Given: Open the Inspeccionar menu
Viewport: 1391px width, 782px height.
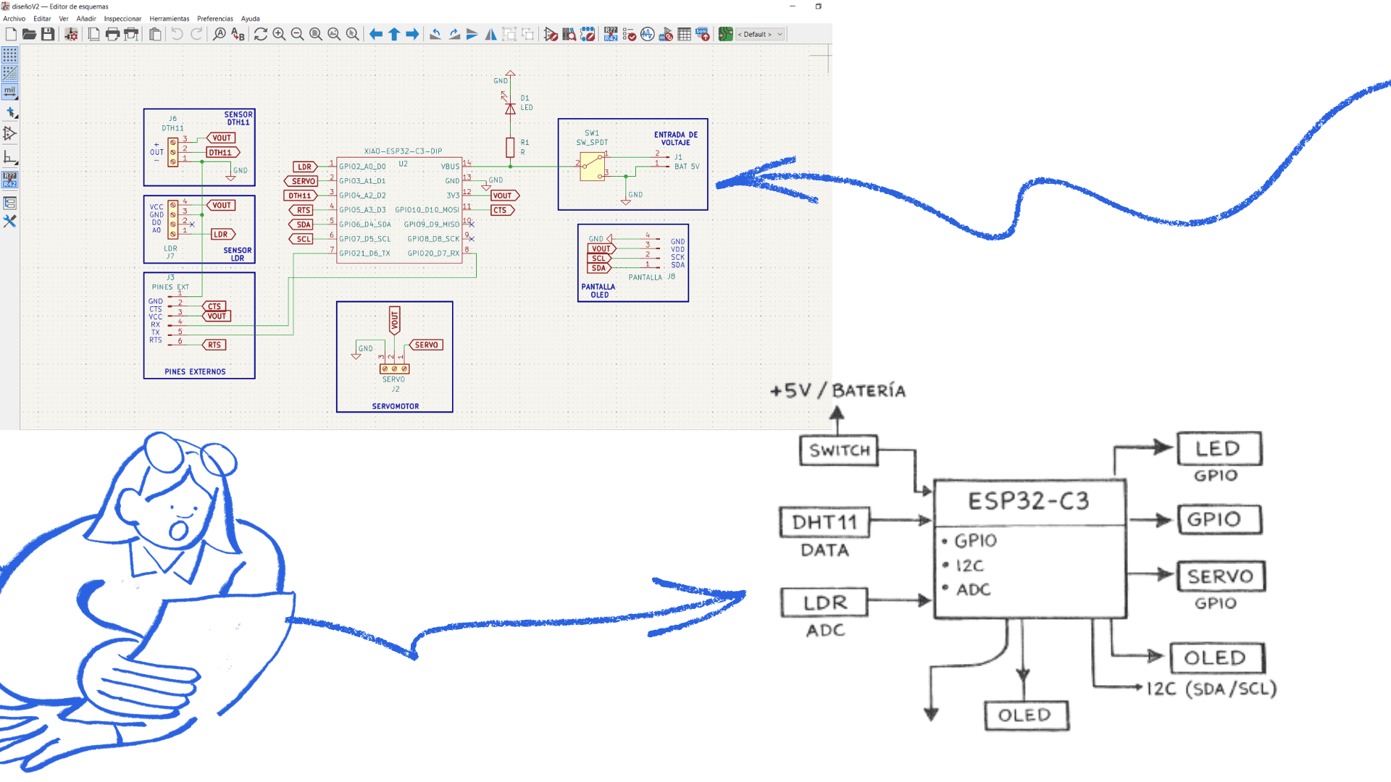Looking at the screenshot, I should [122, 19].
